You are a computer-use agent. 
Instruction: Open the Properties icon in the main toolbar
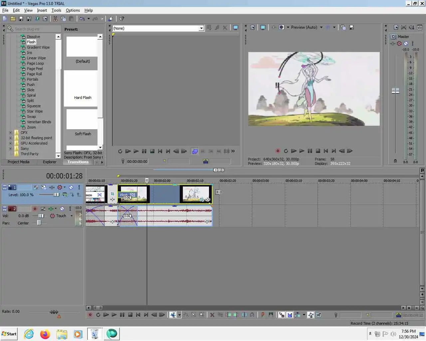point(45,19)
